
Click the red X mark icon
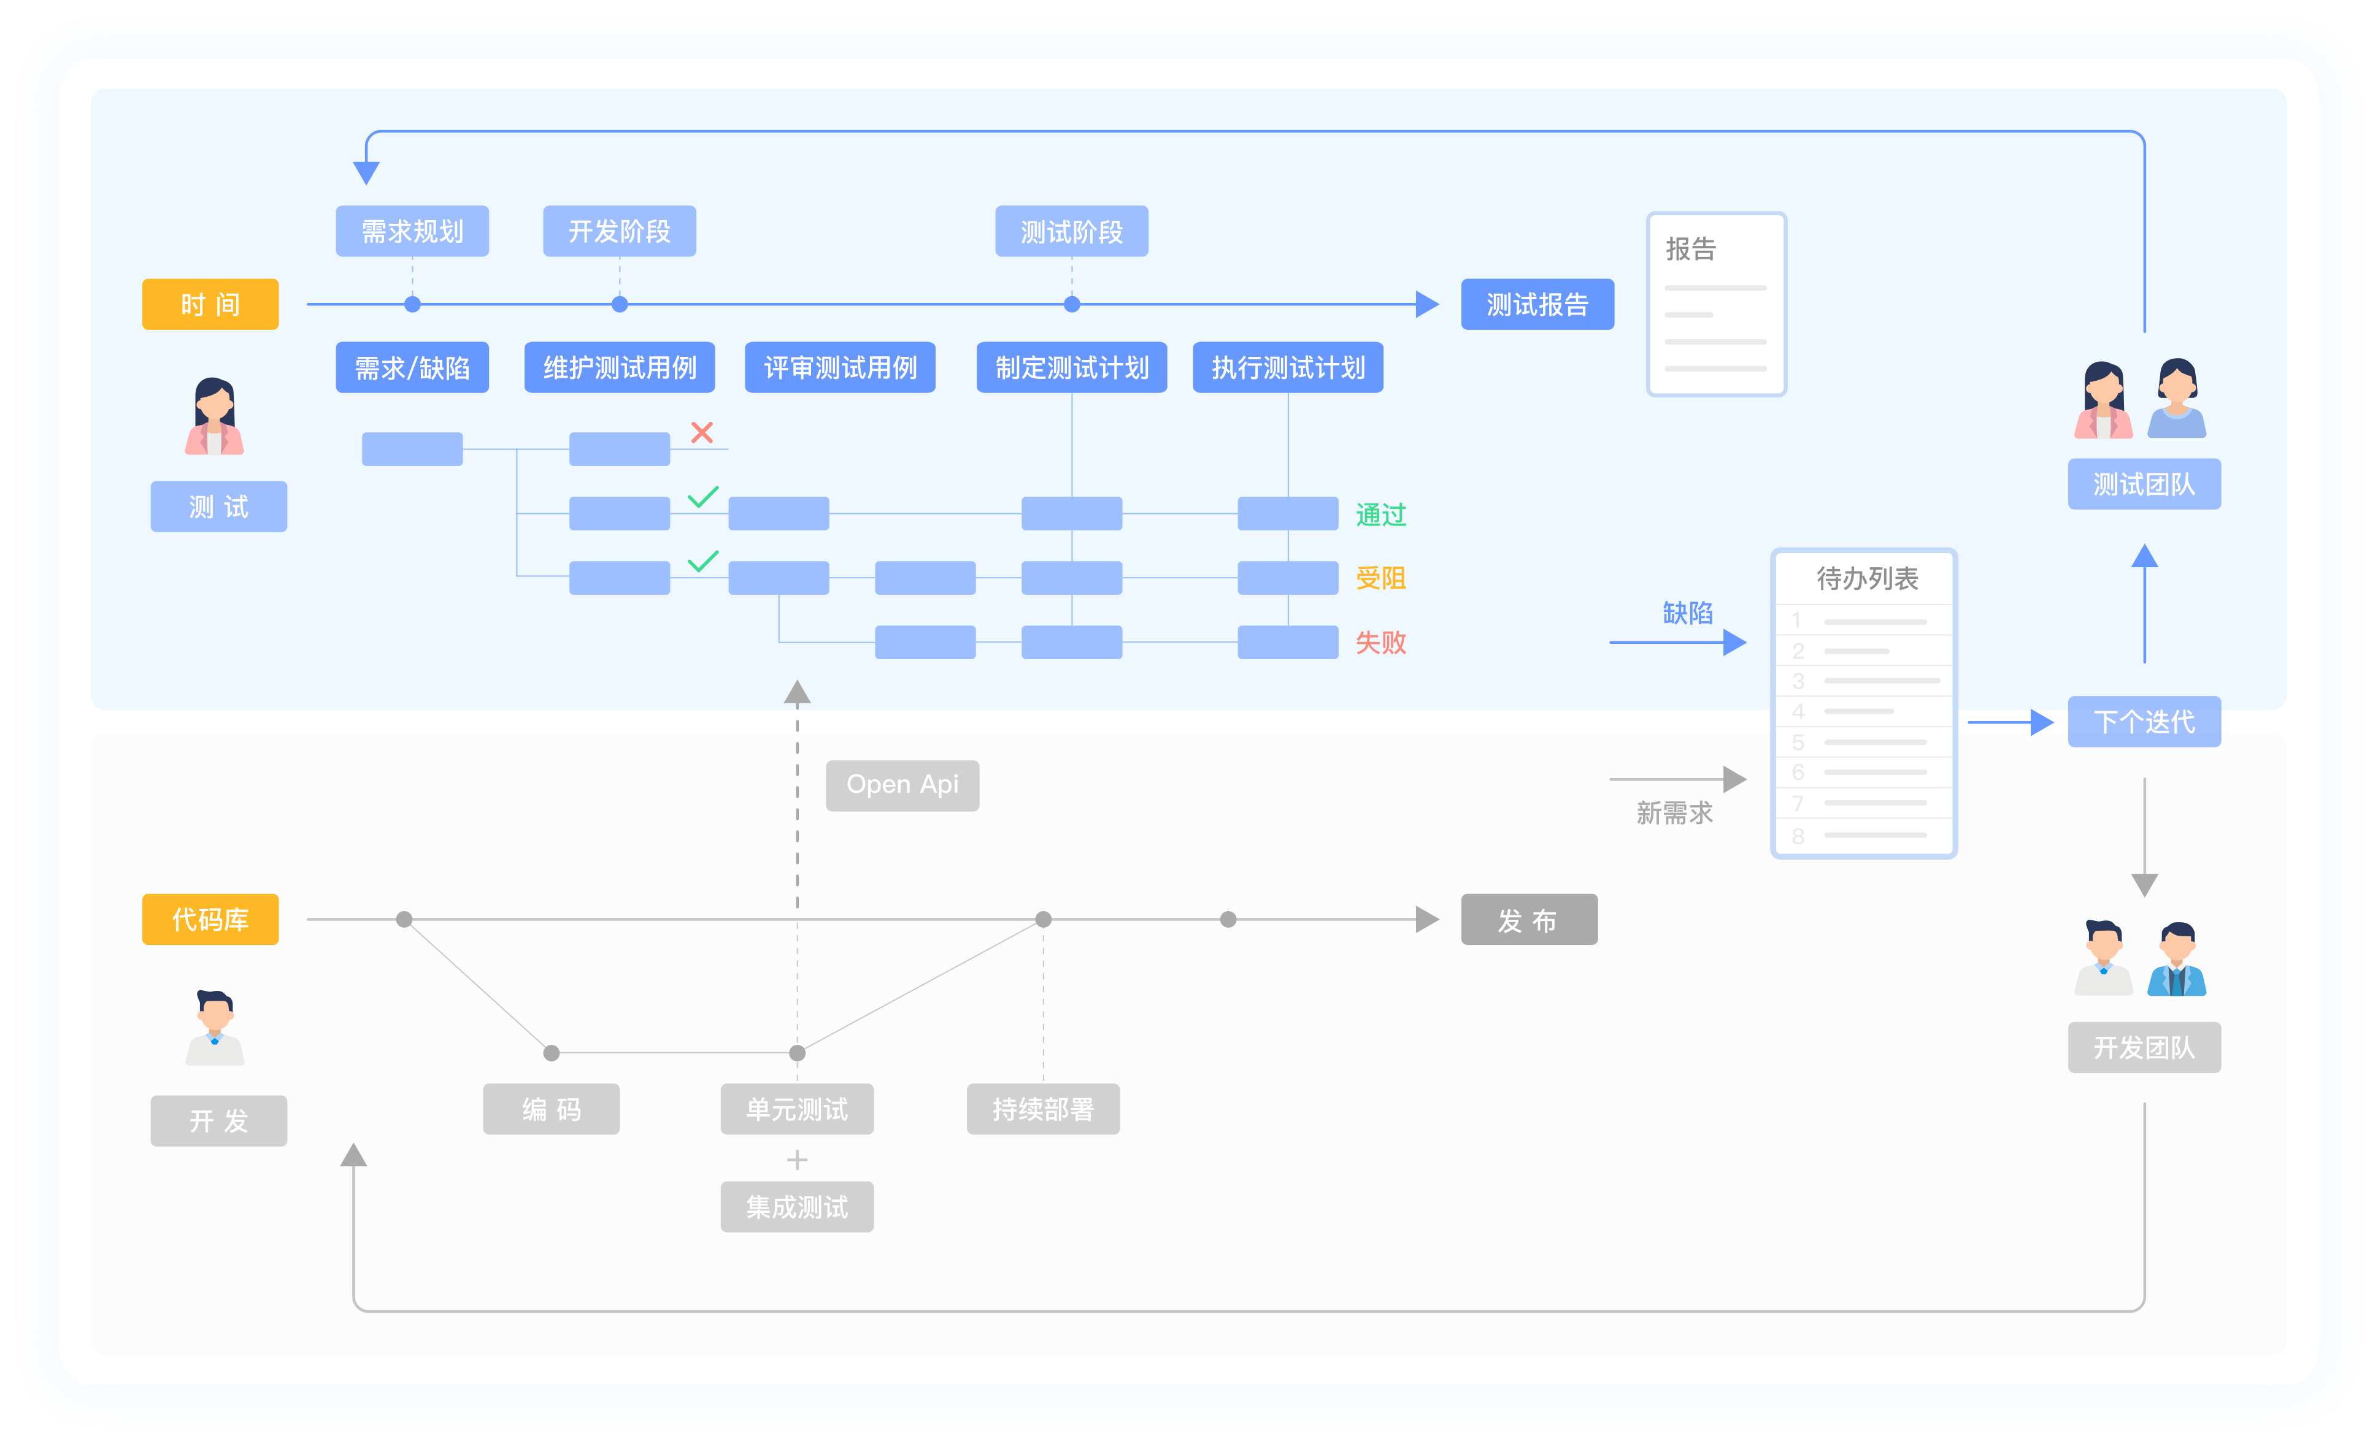pos(702,432)
